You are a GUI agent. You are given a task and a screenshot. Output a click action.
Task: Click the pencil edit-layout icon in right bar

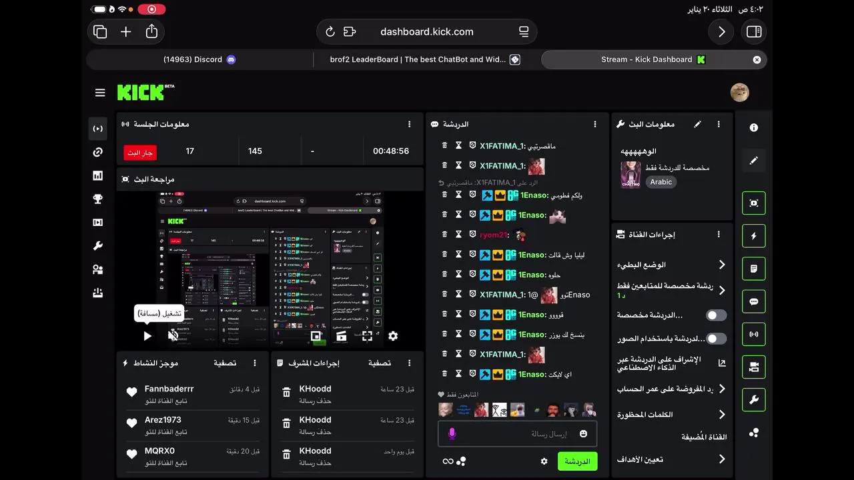point(754,161)
